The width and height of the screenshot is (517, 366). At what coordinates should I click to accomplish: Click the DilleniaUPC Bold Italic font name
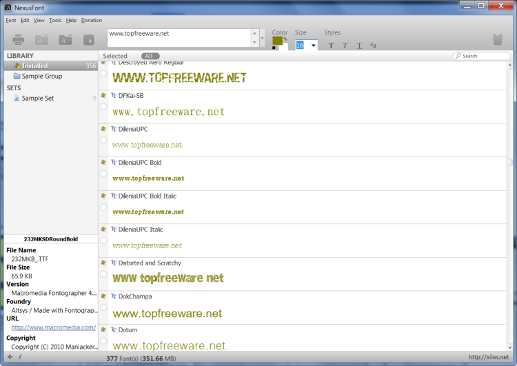[148, 196]
